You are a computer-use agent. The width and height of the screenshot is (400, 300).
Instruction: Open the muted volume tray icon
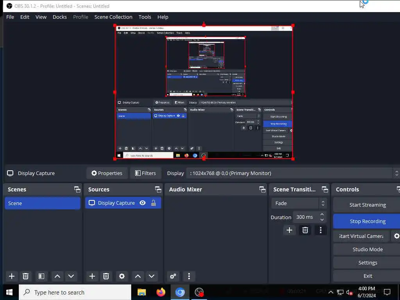pyautogui.click(x=349, y=292)
